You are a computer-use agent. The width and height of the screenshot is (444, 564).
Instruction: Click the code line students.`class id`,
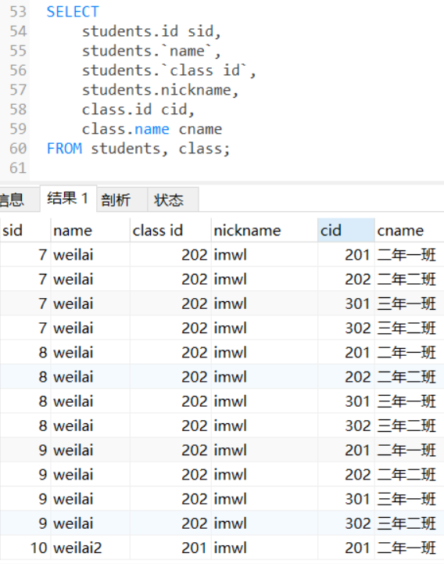point(169,70)
